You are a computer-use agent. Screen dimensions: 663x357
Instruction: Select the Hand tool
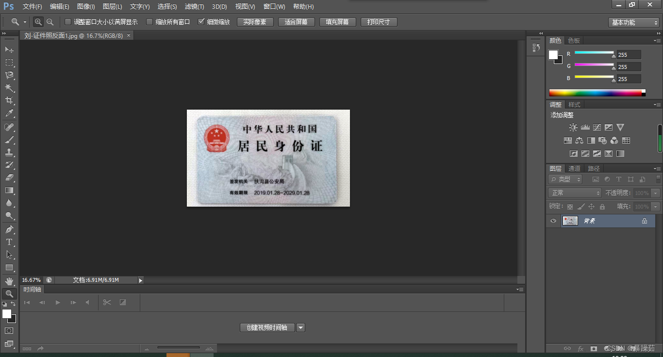tap(9, 281)
